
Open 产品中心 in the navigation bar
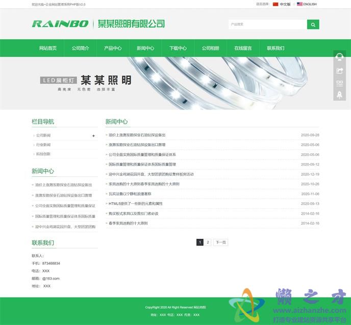(x=113, y=48)
